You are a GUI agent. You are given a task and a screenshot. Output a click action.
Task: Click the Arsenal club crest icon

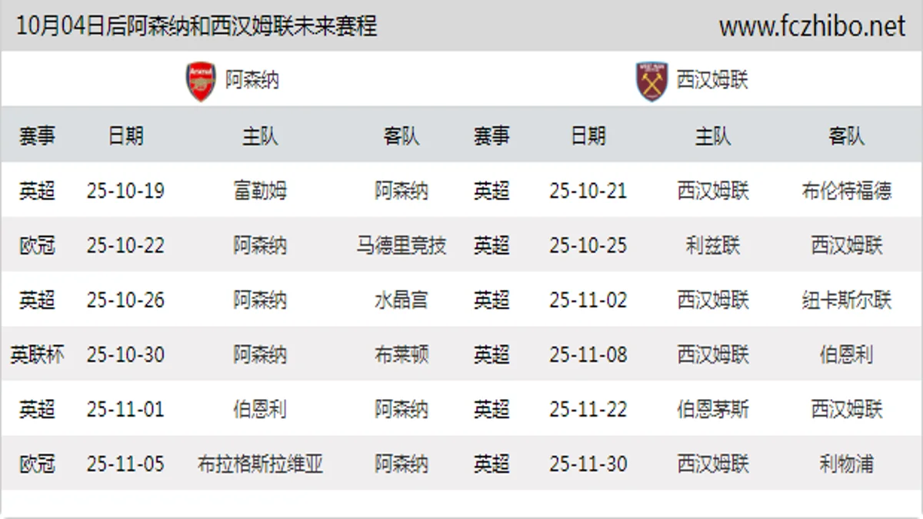tap(202, 81)
